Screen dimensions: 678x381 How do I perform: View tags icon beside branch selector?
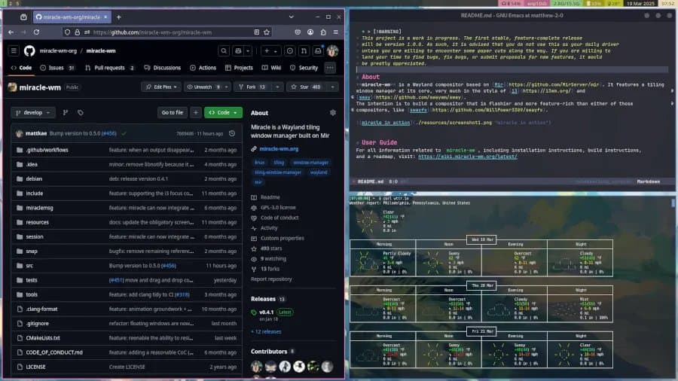point(81,113)
